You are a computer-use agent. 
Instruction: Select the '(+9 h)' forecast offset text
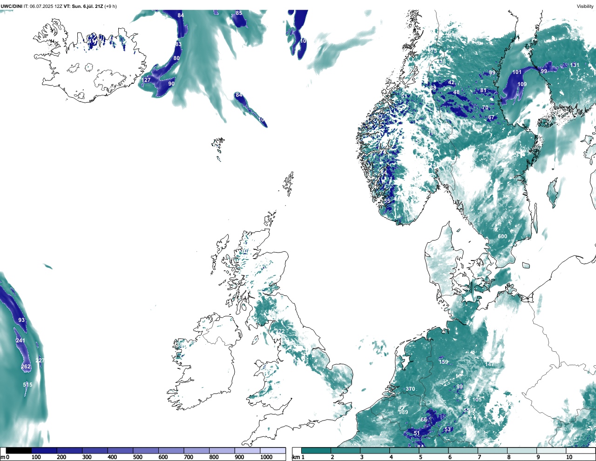111,6
